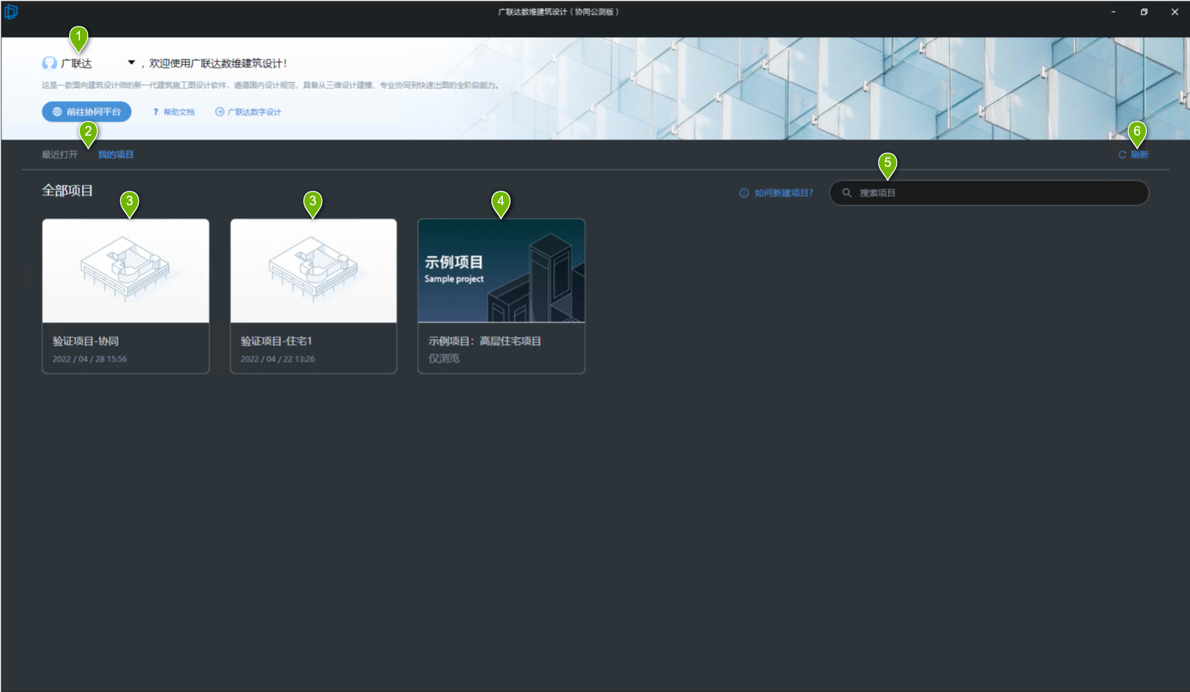
Task: Click the 仅浏览 label on sample project
Action: pos(444,358)
